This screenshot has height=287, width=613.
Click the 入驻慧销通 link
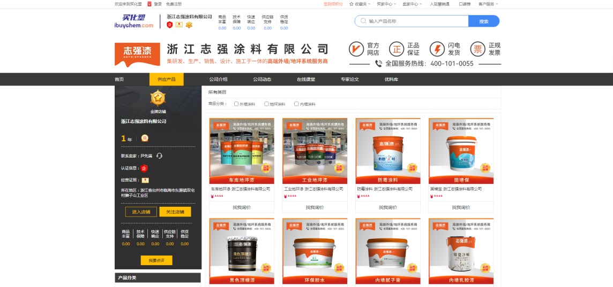pos(440,4)
